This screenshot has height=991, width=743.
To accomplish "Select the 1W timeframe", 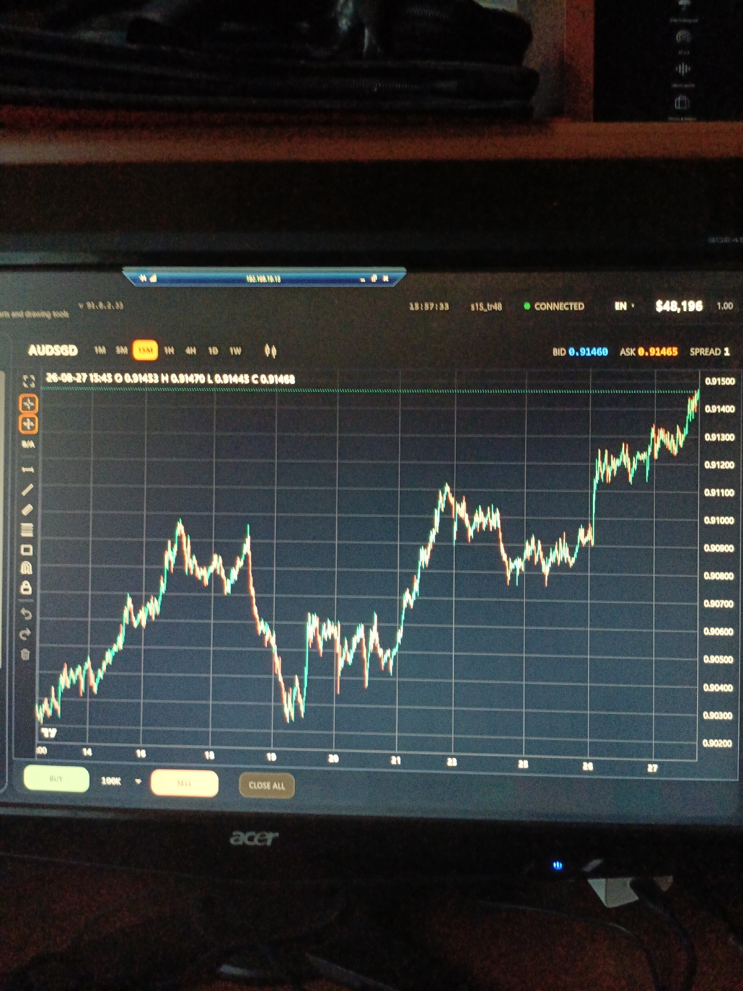I will pos(235,351).
